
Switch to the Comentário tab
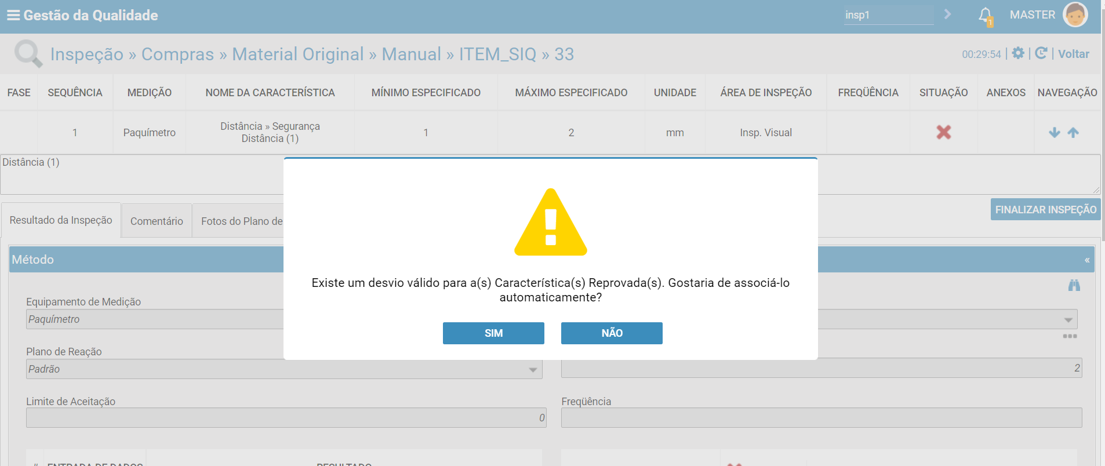pyautogui.click(x=157, y=221)
